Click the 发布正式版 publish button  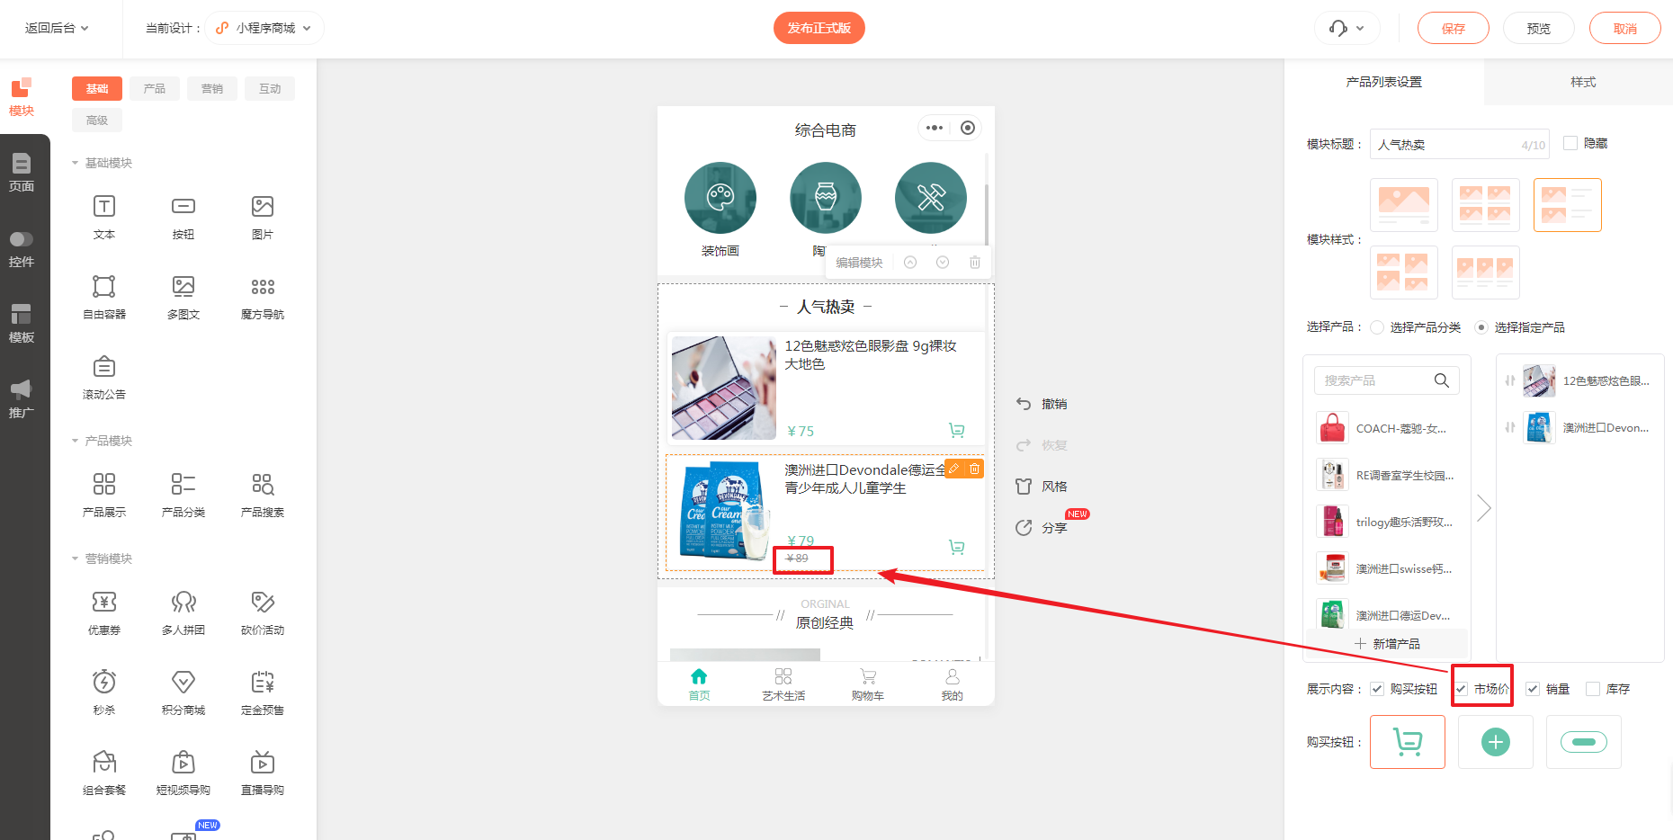[819, 28]
